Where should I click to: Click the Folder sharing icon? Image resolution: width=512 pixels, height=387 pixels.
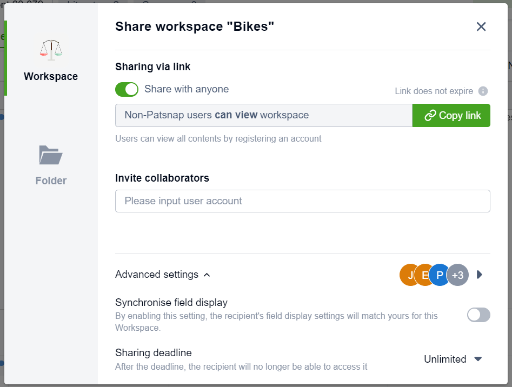pyautogui.click(x=50, y=155)
